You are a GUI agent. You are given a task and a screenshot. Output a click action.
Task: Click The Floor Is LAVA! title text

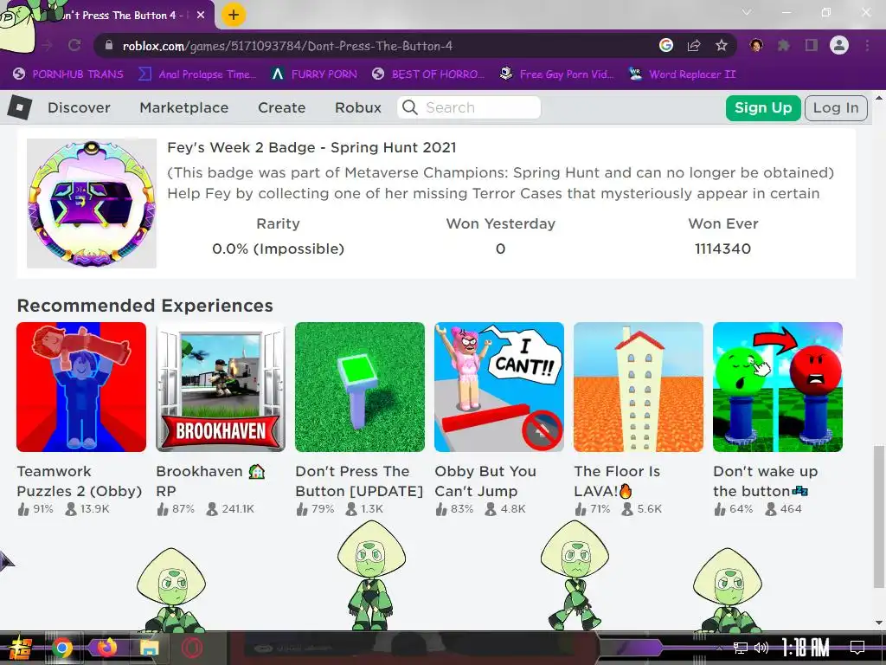click(x=617, y=481)
